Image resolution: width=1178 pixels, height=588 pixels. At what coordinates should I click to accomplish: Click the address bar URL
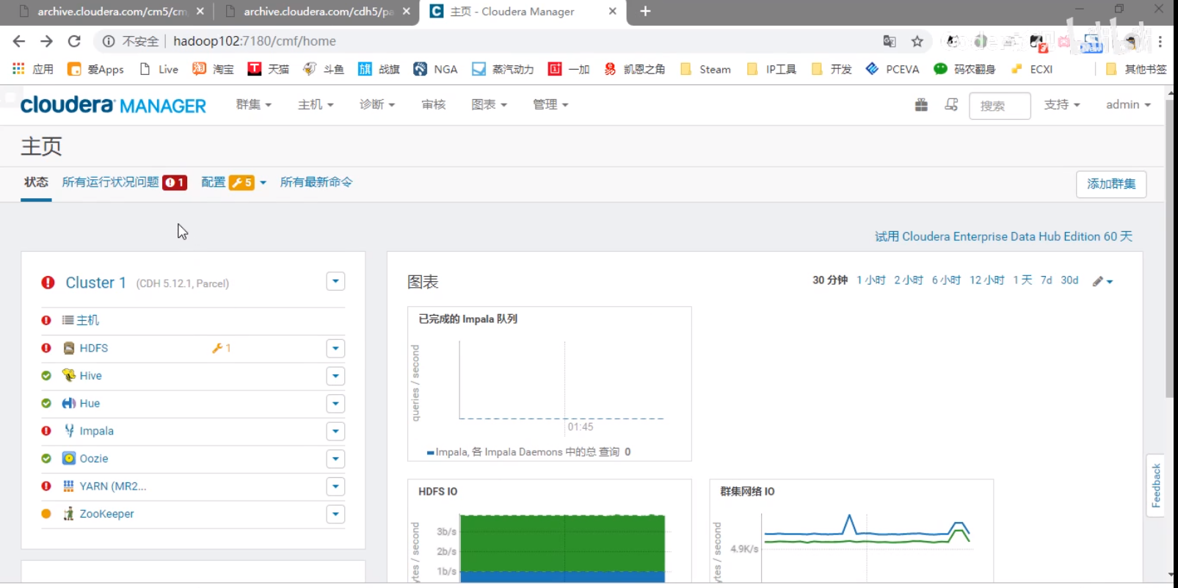[255, 41]
